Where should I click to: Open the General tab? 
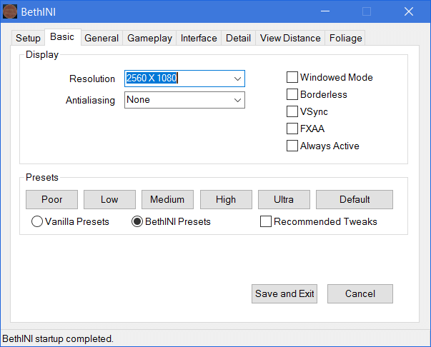(x=101, y=39)
